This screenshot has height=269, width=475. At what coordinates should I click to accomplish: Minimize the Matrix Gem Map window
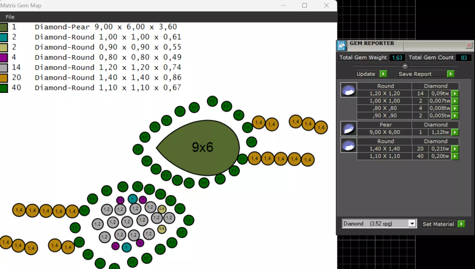point(283,5)
